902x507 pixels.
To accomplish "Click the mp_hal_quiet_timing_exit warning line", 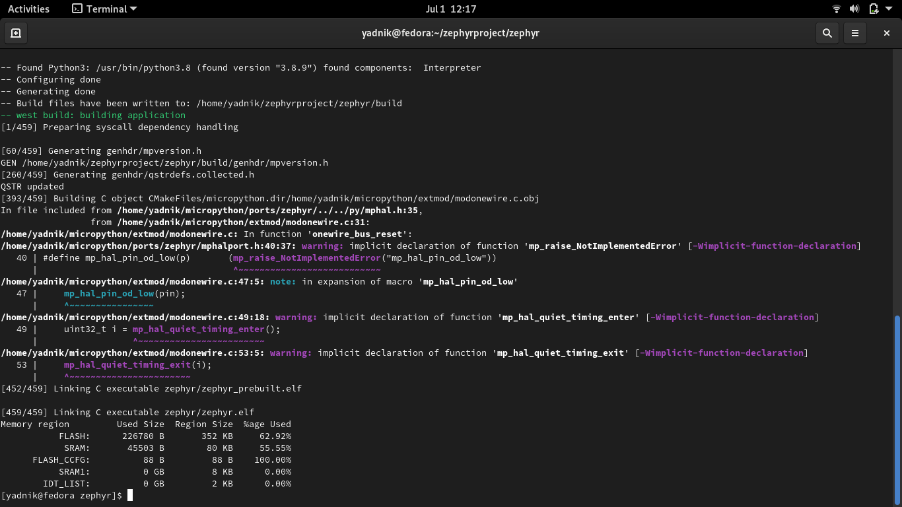I will [403, 353].
